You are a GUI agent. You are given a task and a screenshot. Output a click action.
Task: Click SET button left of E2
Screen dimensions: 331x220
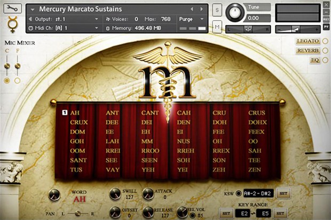[226, 214]
